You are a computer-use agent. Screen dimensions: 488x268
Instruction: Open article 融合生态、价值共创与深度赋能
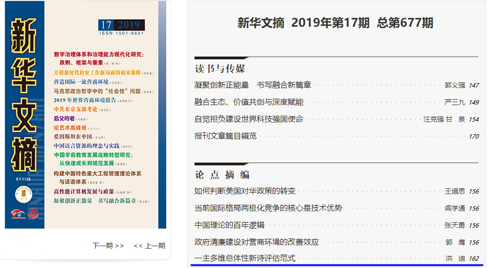point(249,102)
